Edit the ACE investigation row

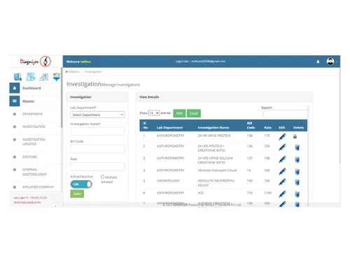[x=282, y=194]
